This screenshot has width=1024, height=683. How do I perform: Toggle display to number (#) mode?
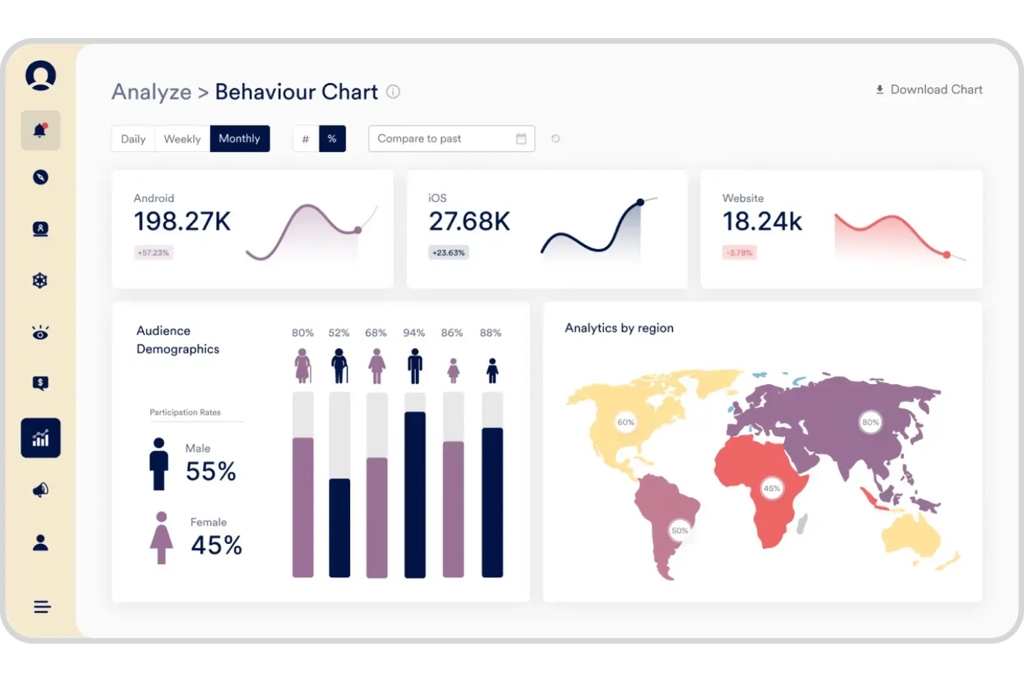(x=305, y=138)
